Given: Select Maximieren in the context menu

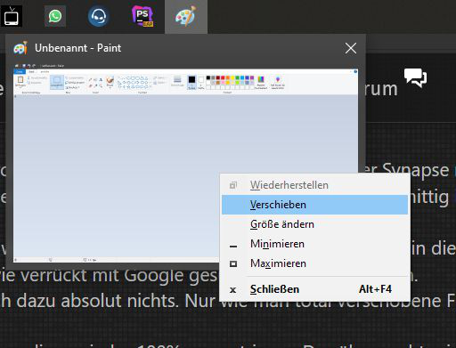Looking at the screenshot, I should point(314,263).
